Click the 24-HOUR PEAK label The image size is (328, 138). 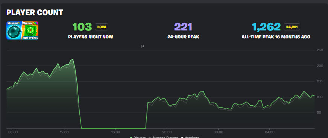tap(183, 37)
